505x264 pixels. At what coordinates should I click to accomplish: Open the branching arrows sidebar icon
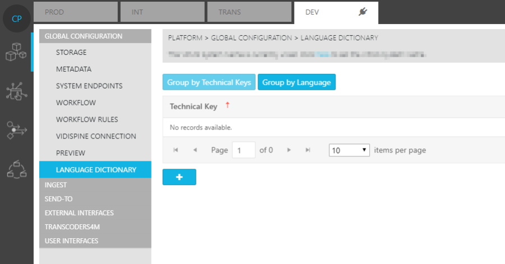point(16,129)
